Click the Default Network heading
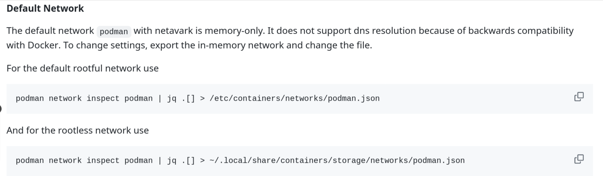This screenshot has height=176, width=603. pyautogui.click(x=45, y=8)
